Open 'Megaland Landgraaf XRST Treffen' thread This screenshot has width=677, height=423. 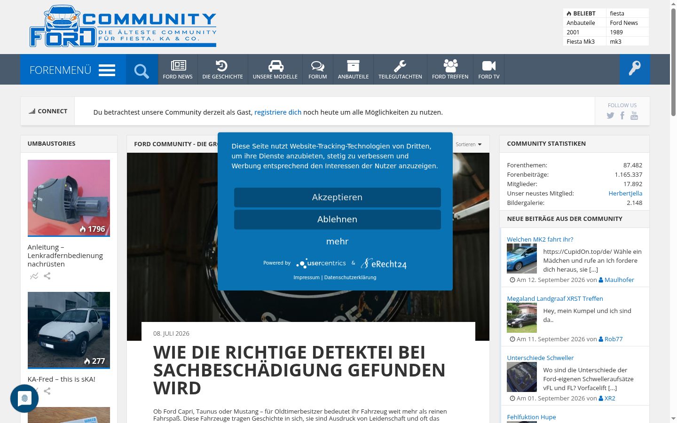pos(555,298)
